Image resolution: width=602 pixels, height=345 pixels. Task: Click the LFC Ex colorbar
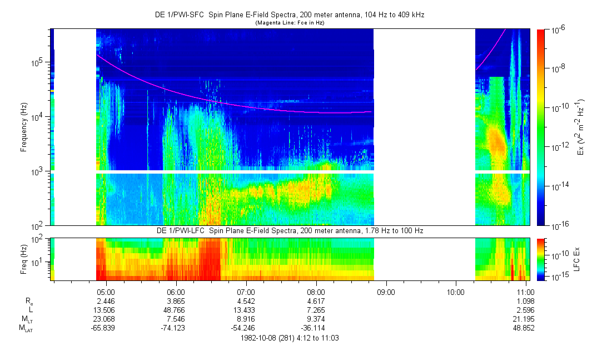(x=541, y=258)
